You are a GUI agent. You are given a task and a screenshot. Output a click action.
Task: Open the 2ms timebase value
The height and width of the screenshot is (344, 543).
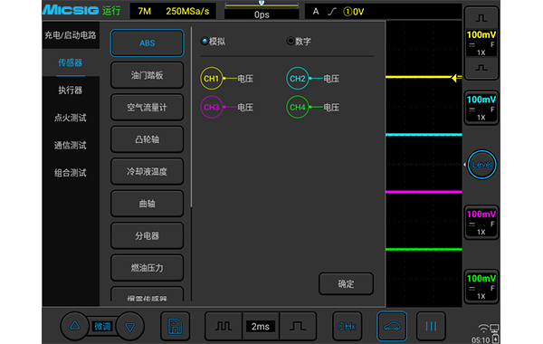pos(261,326)
